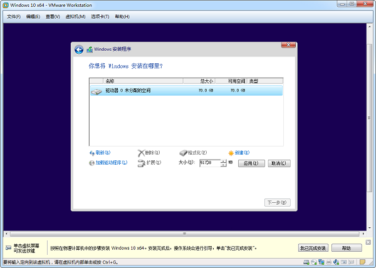Click the horizontal scrollbar left arrow
The width and height of the screenshot is (376, 268).
pos(6,234)
